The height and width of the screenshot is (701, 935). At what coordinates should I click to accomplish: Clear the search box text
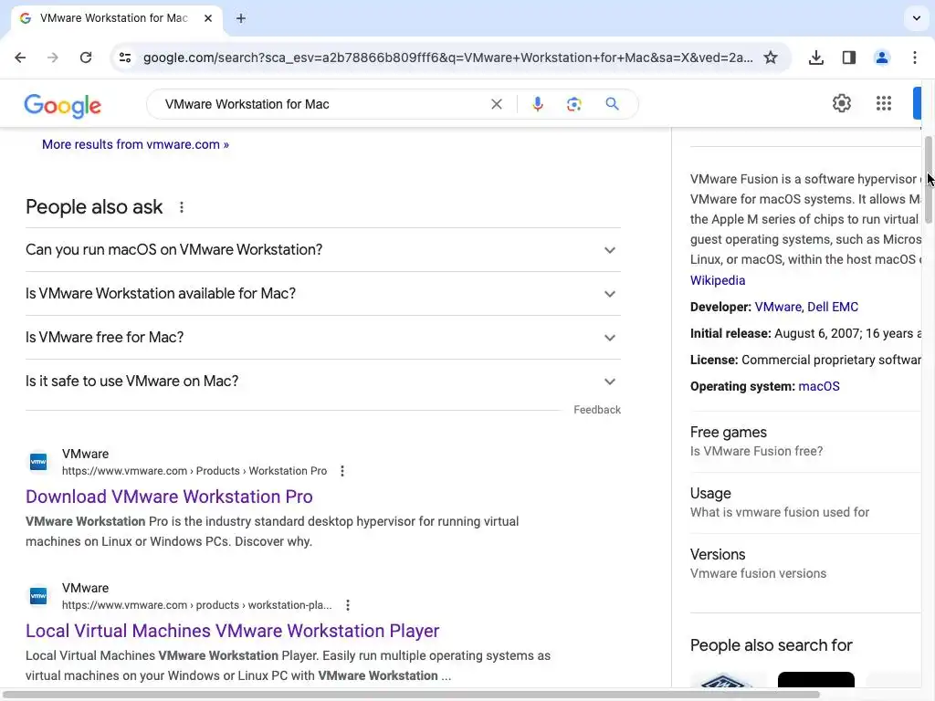[x=496, y=104]
